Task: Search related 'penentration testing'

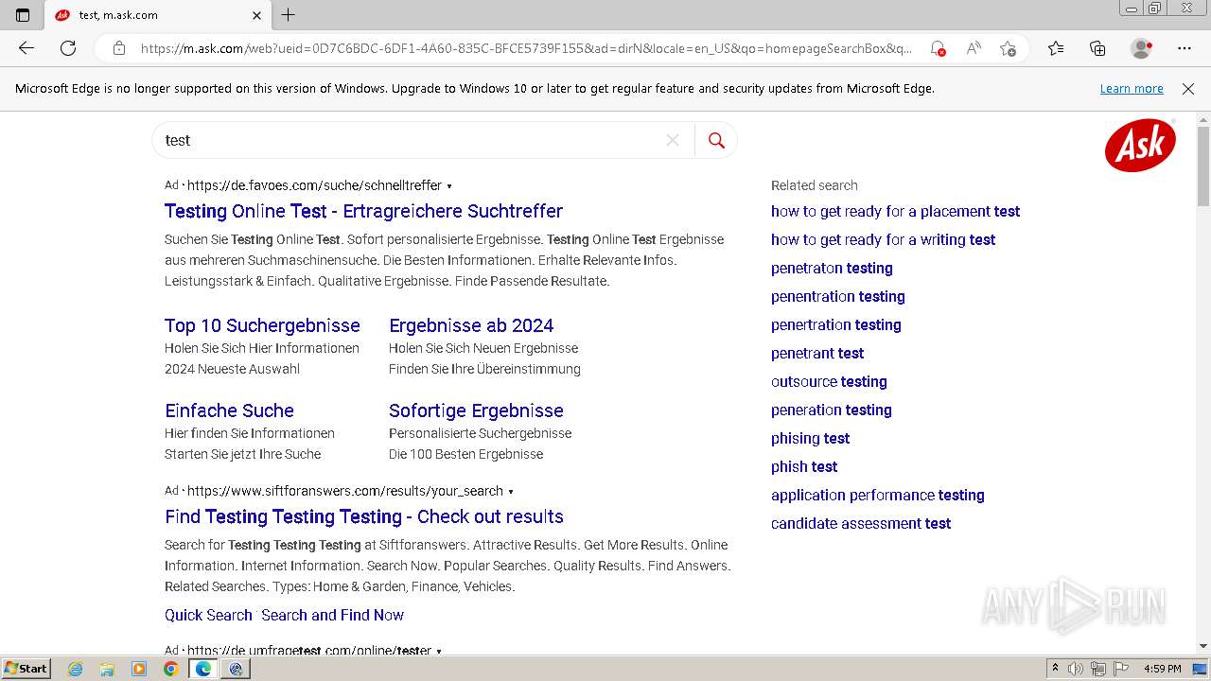Action: [838, 296]
